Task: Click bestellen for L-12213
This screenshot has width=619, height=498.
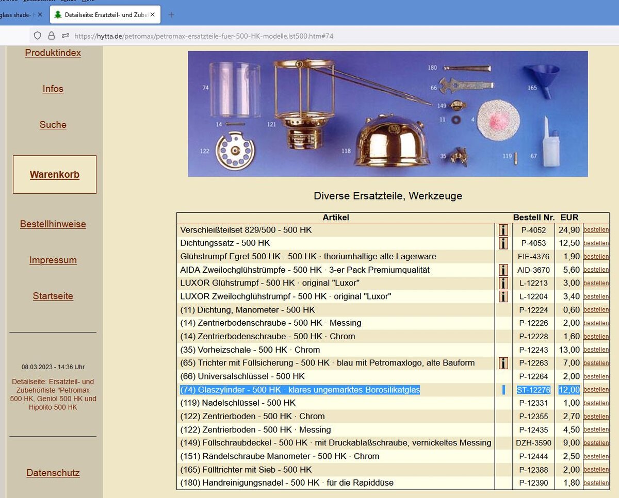Action: 596,283
